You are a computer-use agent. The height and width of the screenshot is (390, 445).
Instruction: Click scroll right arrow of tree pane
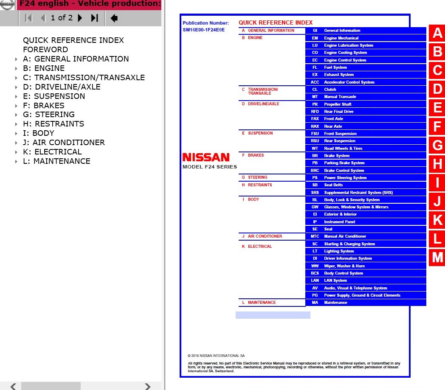tap(148, 386)
